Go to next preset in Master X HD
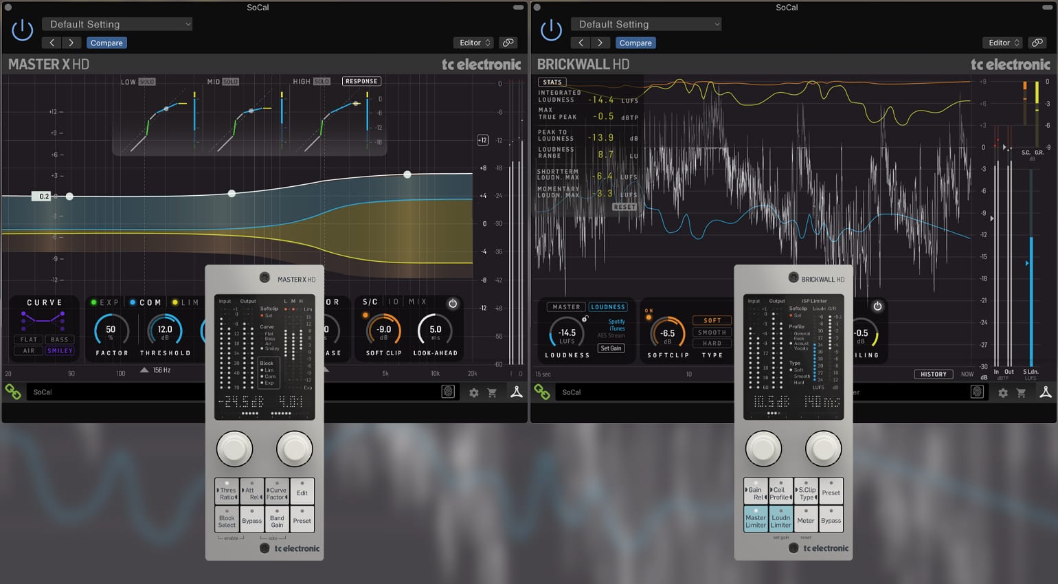This screenshot has width=1058, height=584. pos(71,43)
